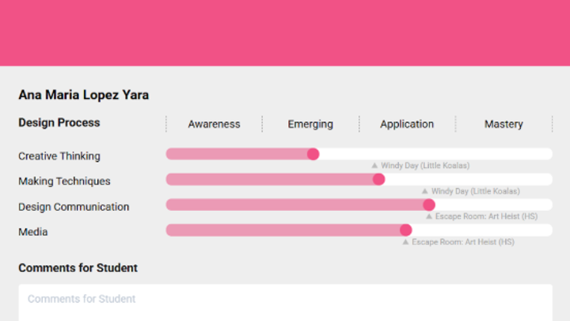Image resolution: width=570 pixels, height=321 pixels.
Task: Click student name Ana Maria Lopez Yara
Action: pos(83,95)
